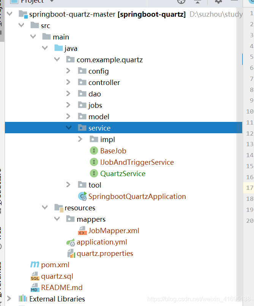Screen dimensions: 254x306
Task: Click the quartz.sql SQL file icon
Action: [x=35, y=276]
